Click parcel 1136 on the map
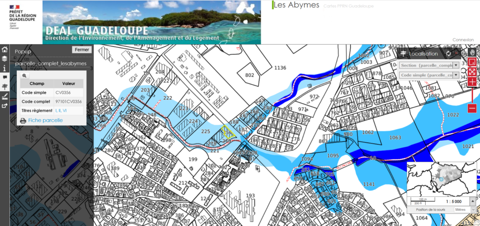This screenshot has width=480, height=226. tap(280, 68)
